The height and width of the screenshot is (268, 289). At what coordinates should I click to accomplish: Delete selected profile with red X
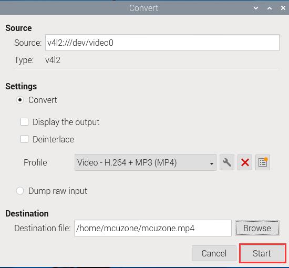pyautogui.click(x=245, y=162)
